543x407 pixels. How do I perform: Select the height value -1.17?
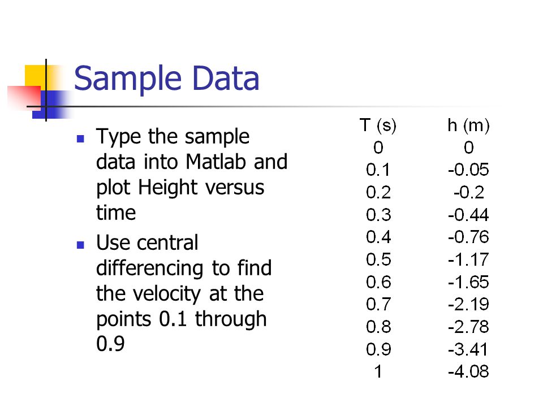468,259
